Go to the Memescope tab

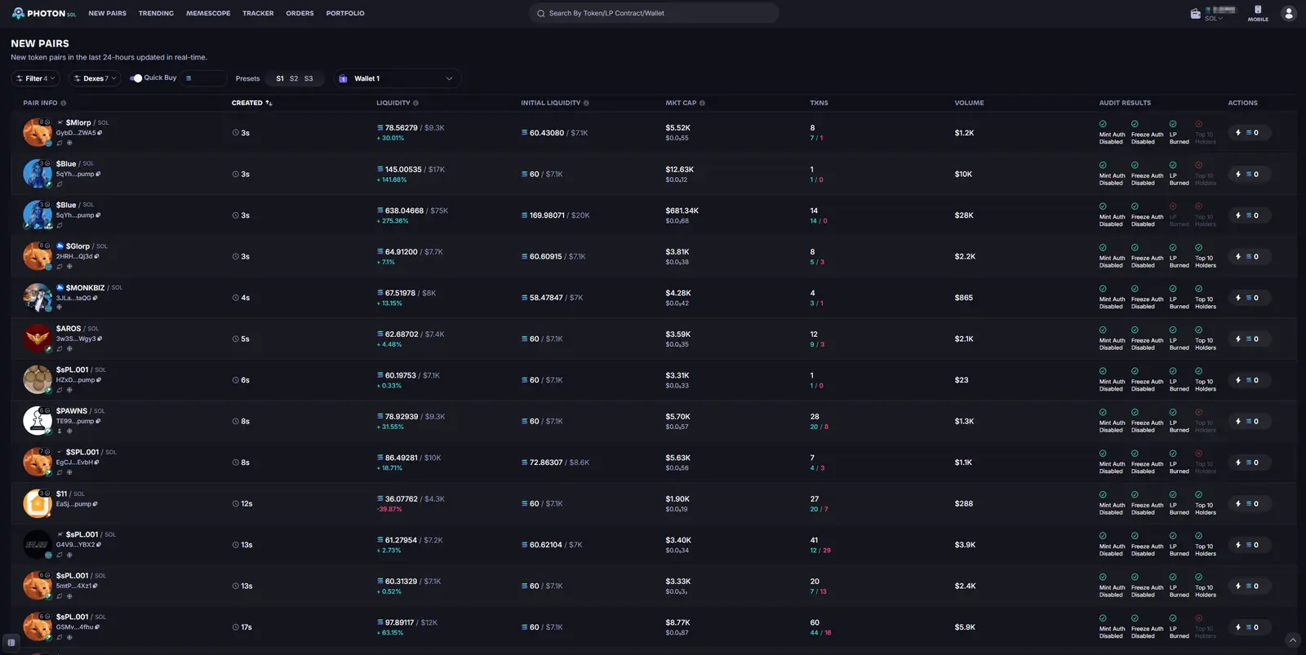click(x=208, y=13)
